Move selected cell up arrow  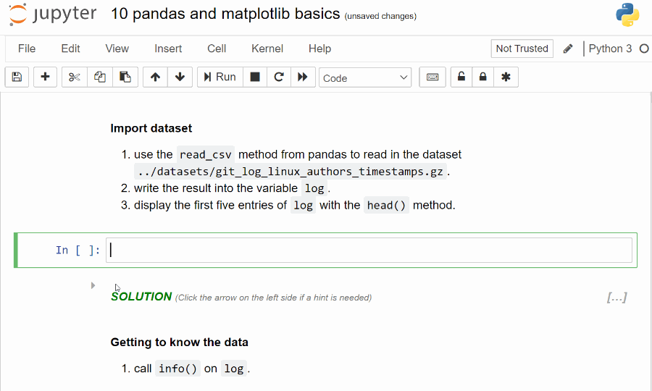155,77
